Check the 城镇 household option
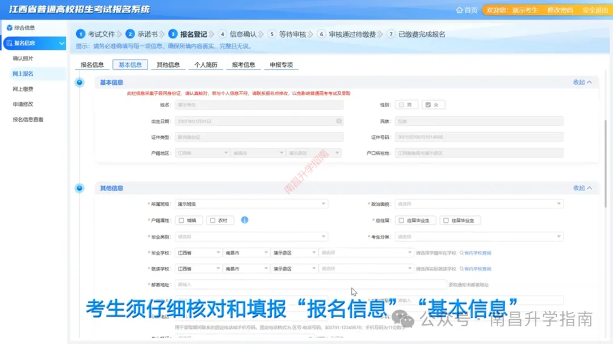Viewport: 613px width, 344px height. click(x=182, y=220)
